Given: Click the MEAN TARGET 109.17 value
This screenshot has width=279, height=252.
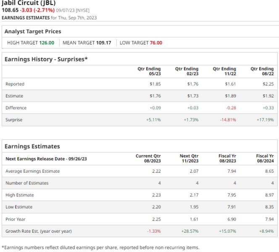Looking at the screenshot, I should 88,42.
